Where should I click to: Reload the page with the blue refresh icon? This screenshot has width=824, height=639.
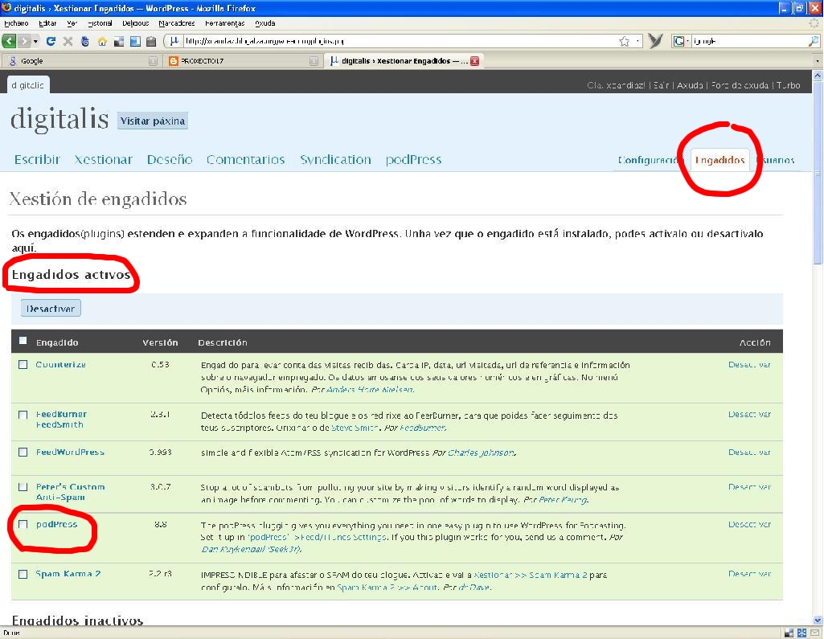pos(51,41)
